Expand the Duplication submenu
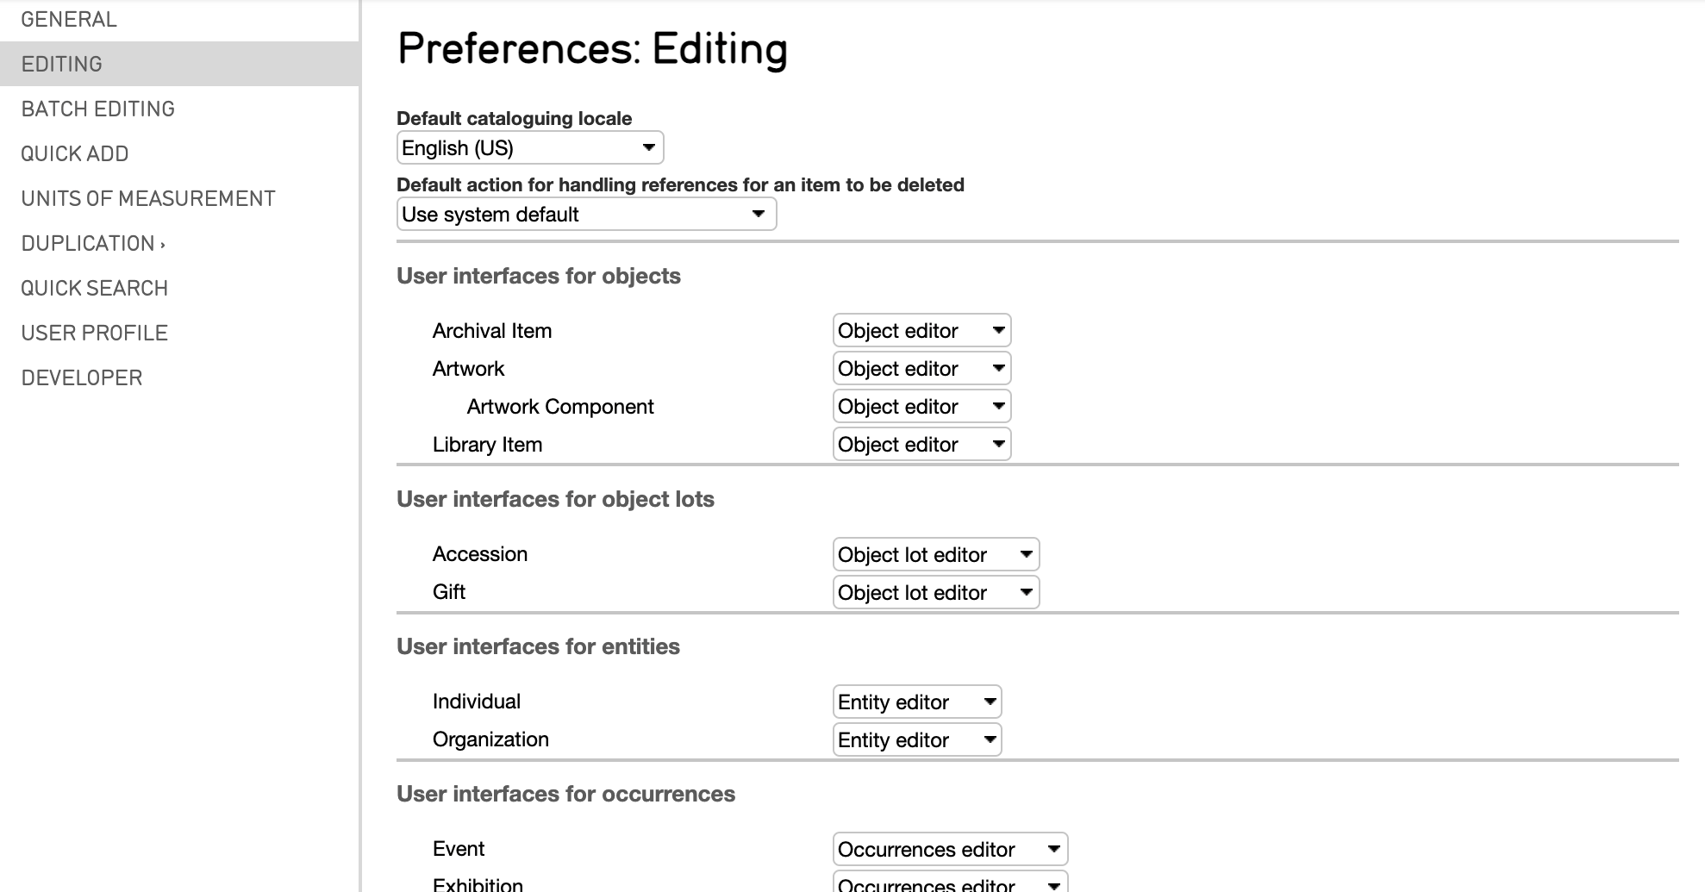This screenshot has height=892, width=1705. [x=93, y=244]
